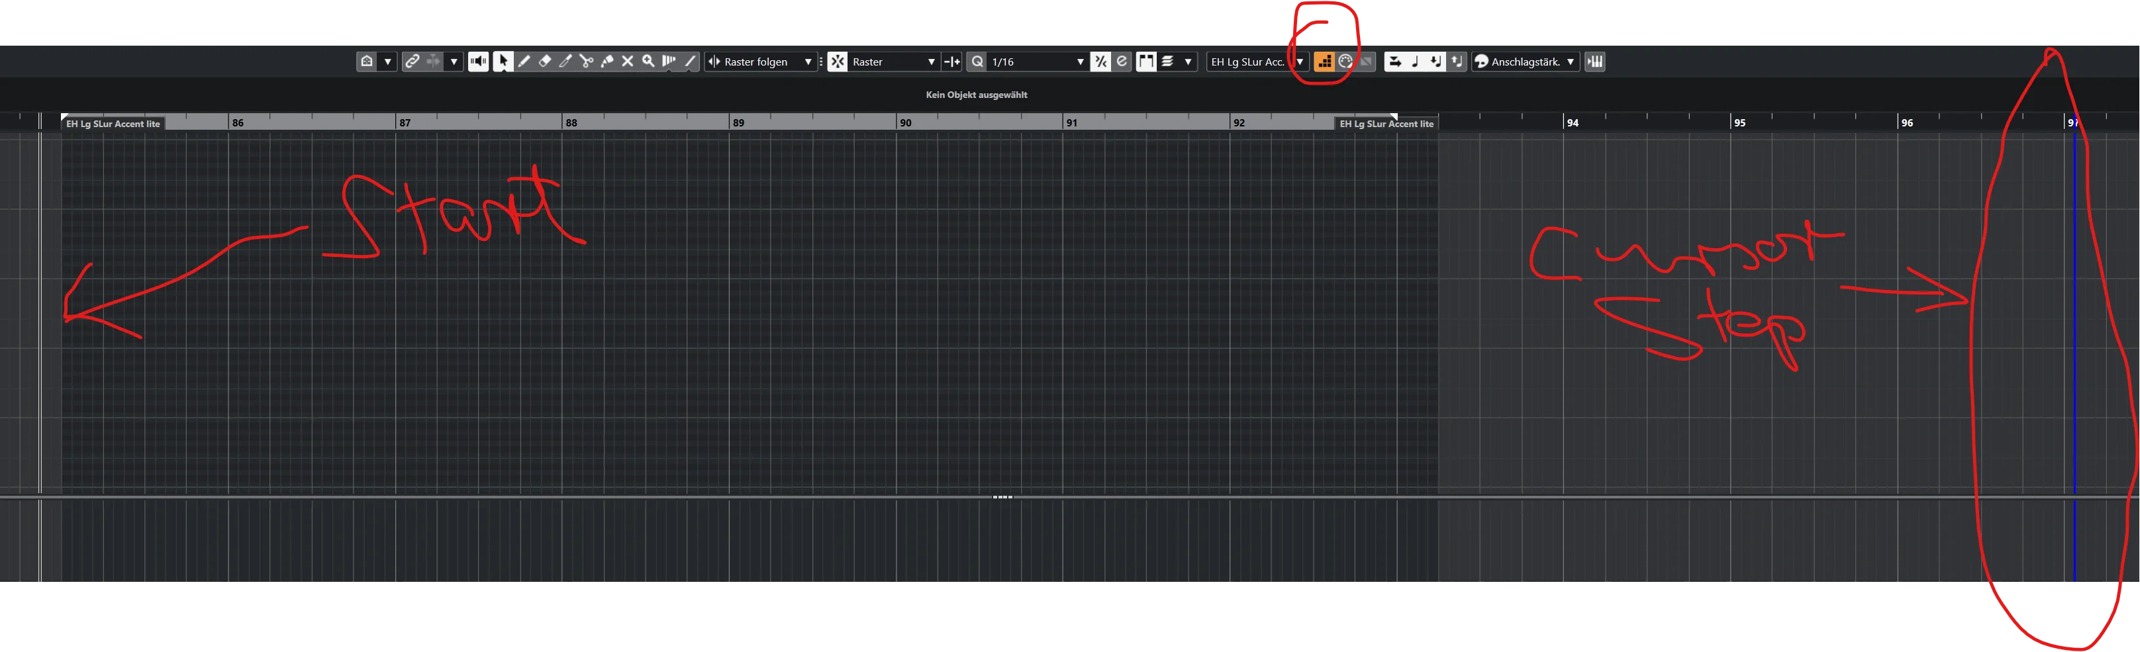The image size is (2140, 652).
Task: Open Solo Editor options dropdown arrow
Action: (387, 62)
